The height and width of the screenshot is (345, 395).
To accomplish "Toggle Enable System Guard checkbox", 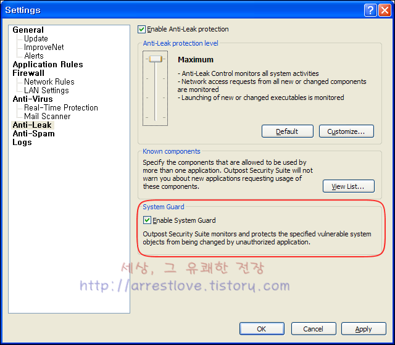I will (147, 220).
